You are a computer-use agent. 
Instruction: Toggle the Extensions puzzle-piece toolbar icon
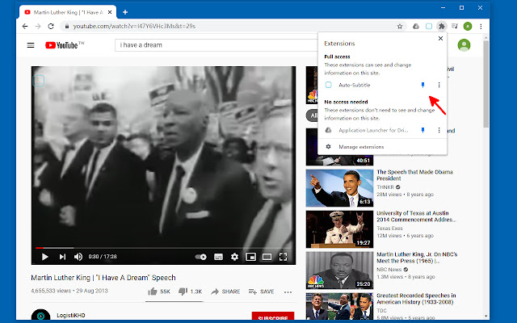pos(442,27)
